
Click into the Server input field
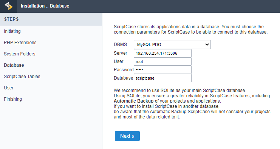[x=162, y=53]
